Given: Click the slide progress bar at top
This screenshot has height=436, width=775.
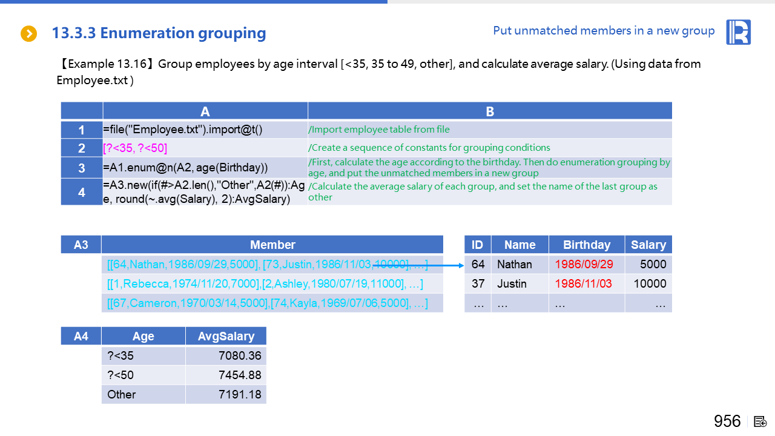Looking at the screenshot, I should pos(194,2).
